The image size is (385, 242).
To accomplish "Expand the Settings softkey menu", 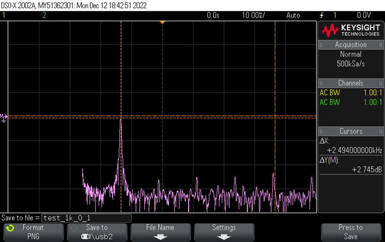I will (x=224, y=232).
